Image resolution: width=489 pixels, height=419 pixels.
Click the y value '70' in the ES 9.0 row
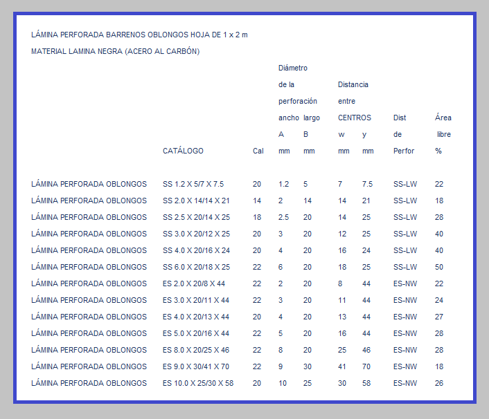366,366
